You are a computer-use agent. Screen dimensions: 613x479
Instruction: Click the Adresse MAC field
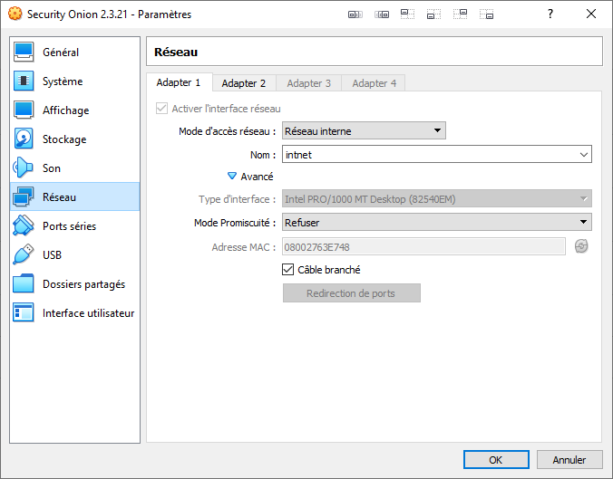[423, 246]
